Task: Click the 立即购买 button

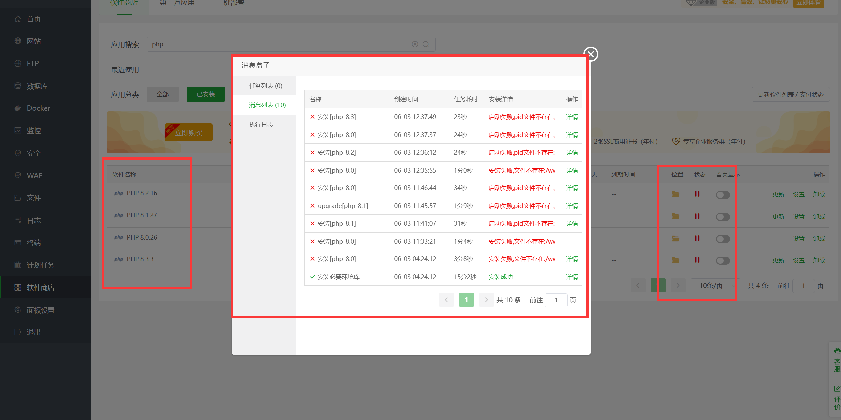Action: pyautogui.click(x=189, y=133)
